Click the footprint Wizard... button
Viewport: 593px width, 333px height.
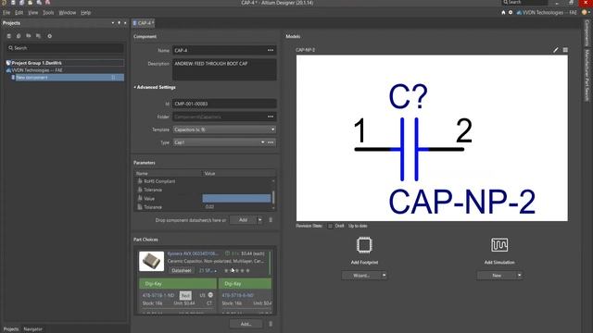[x=361, y=276]
